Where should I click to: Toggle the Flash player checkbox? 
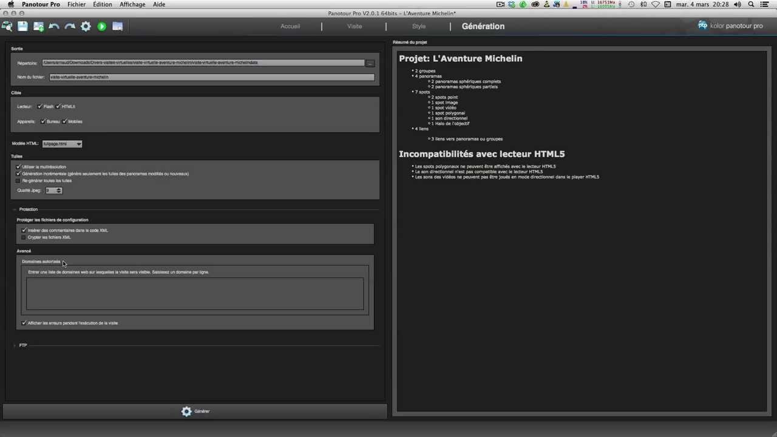40,106
